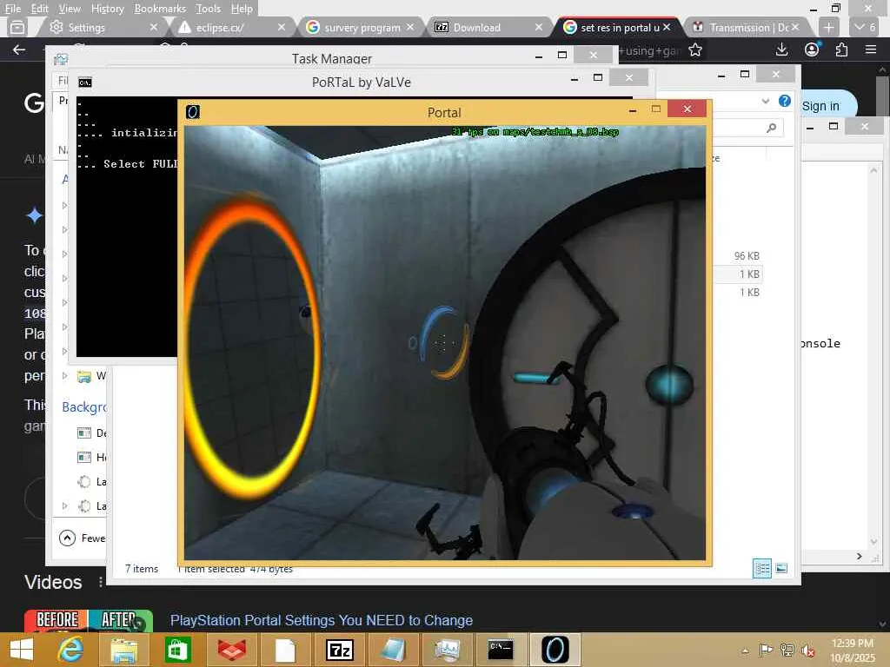Open the Windows Store taskbar icon
Viewport: 890px width, 667px height.
pos(177,650)
